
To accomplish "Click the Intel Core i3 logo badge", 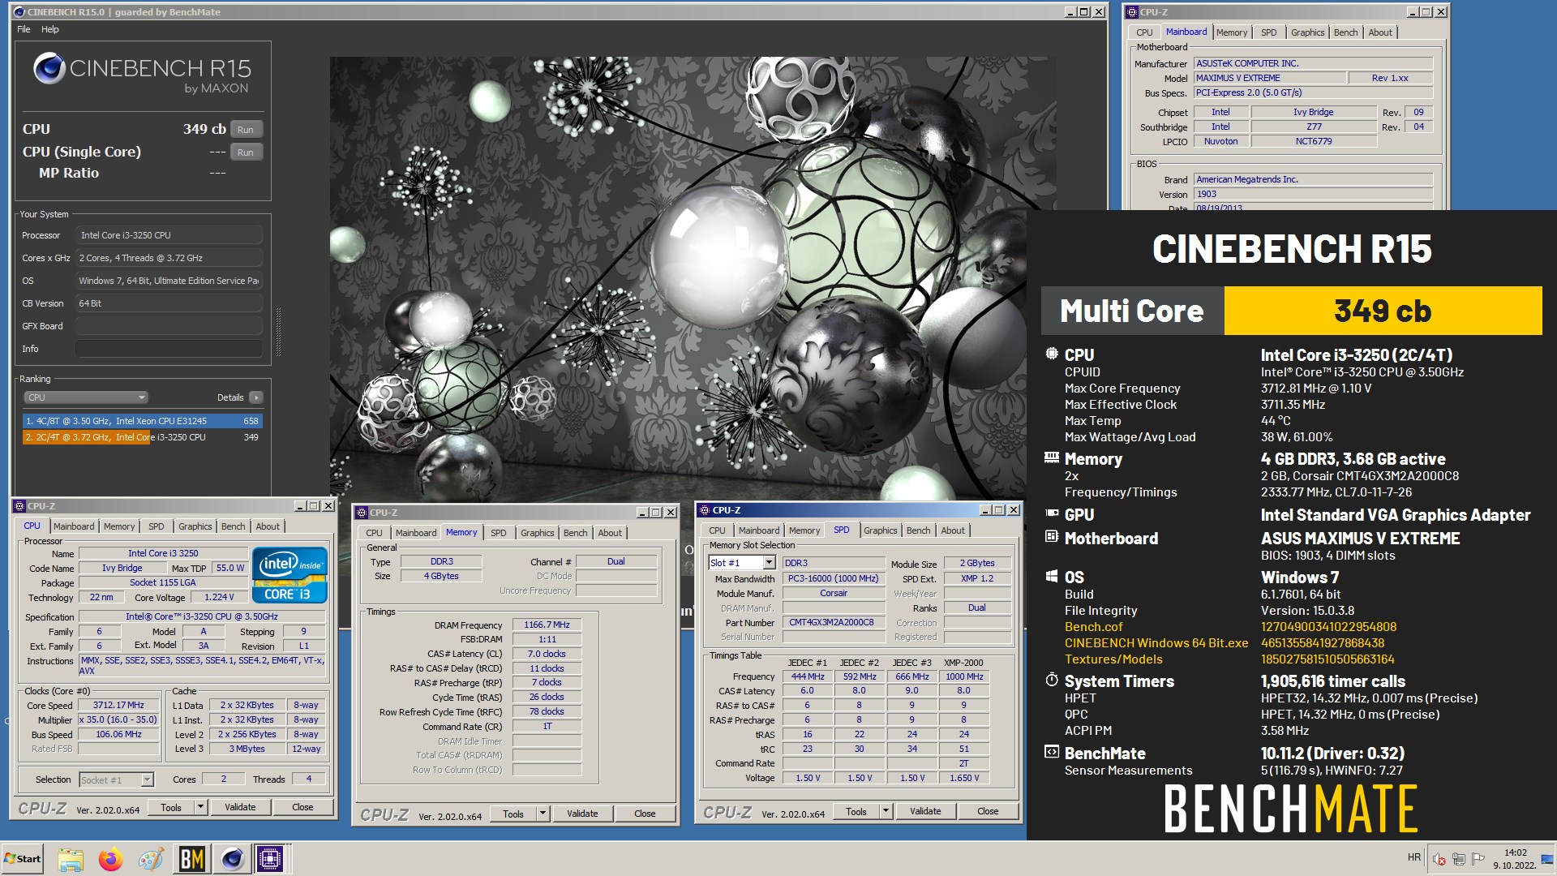I will click(x=290, y=574).
